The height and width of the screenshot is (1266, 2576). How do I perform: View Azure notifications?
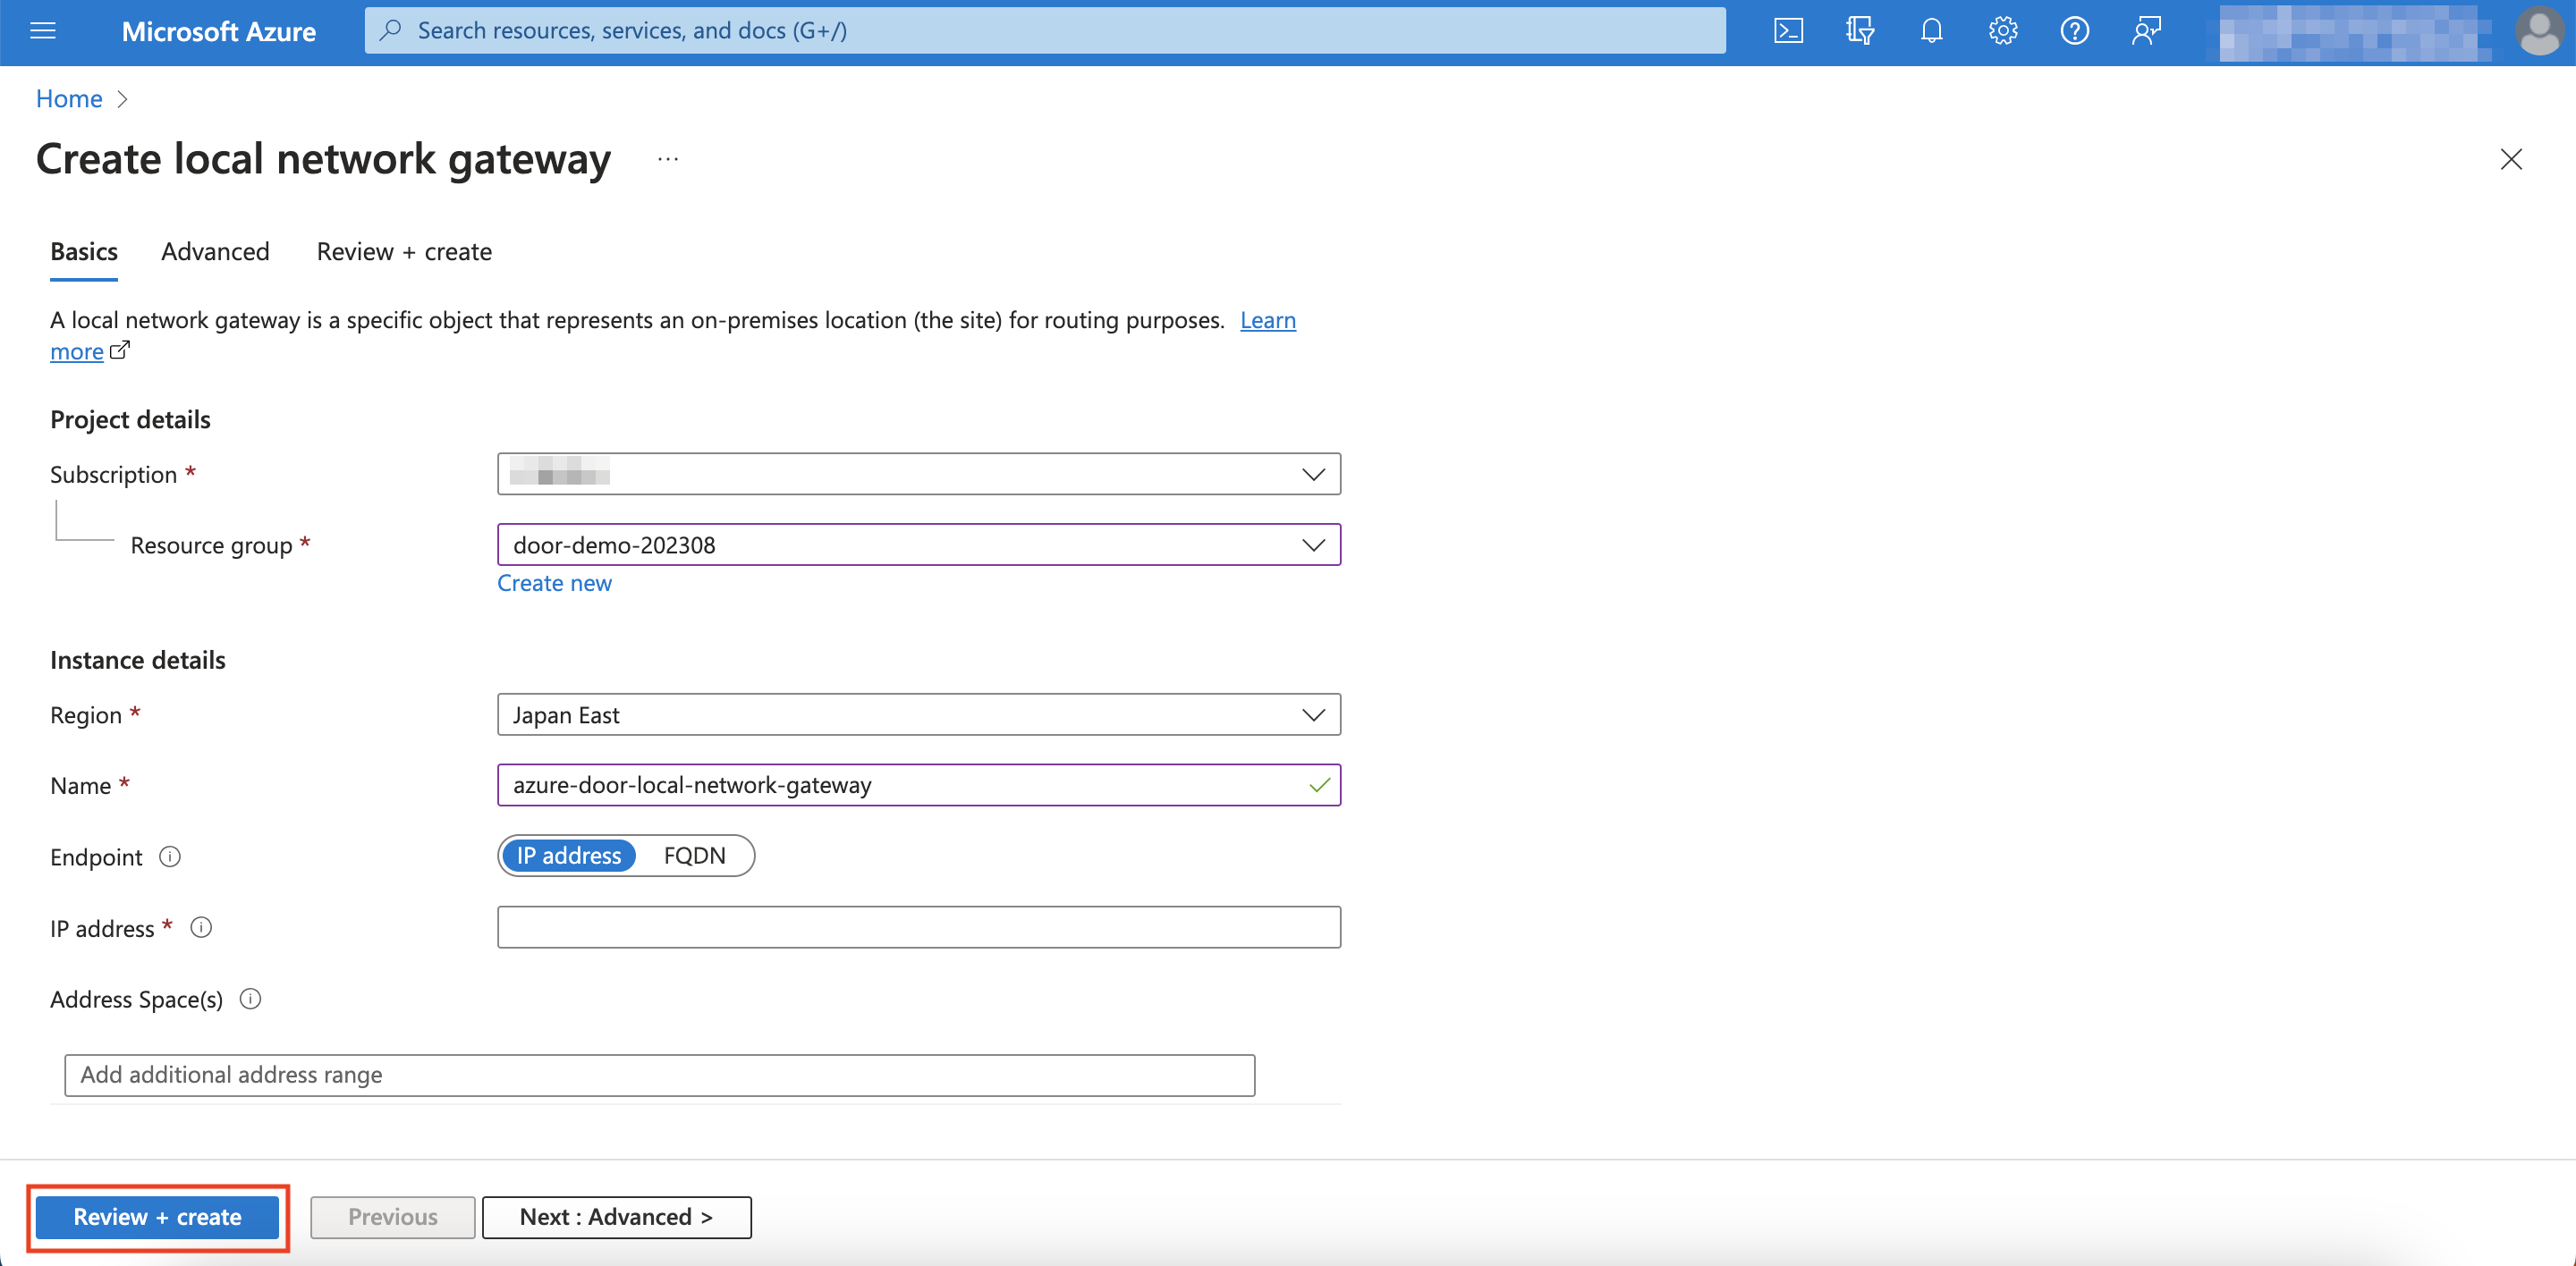pyautogui.click(x=1931, y=30)
